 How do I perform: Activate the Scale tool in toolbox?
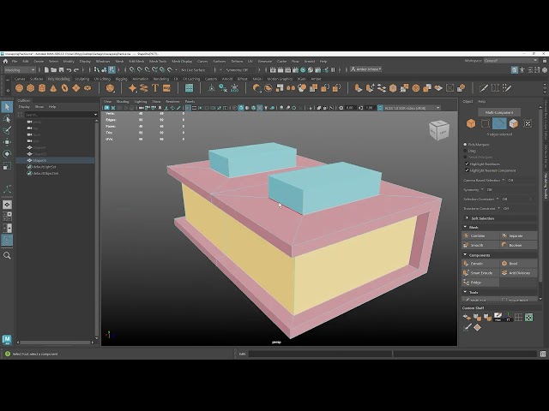point(7,165)
